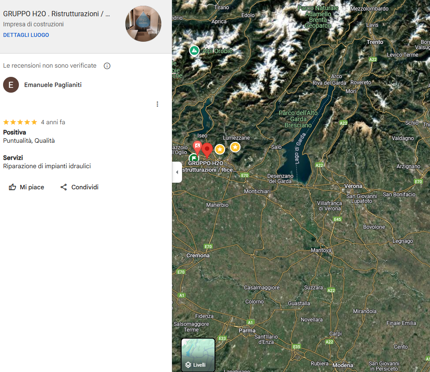The image size is (430, 372).
Task: Select the Villafranca di Verona label
Action: [x=329, y=206]
